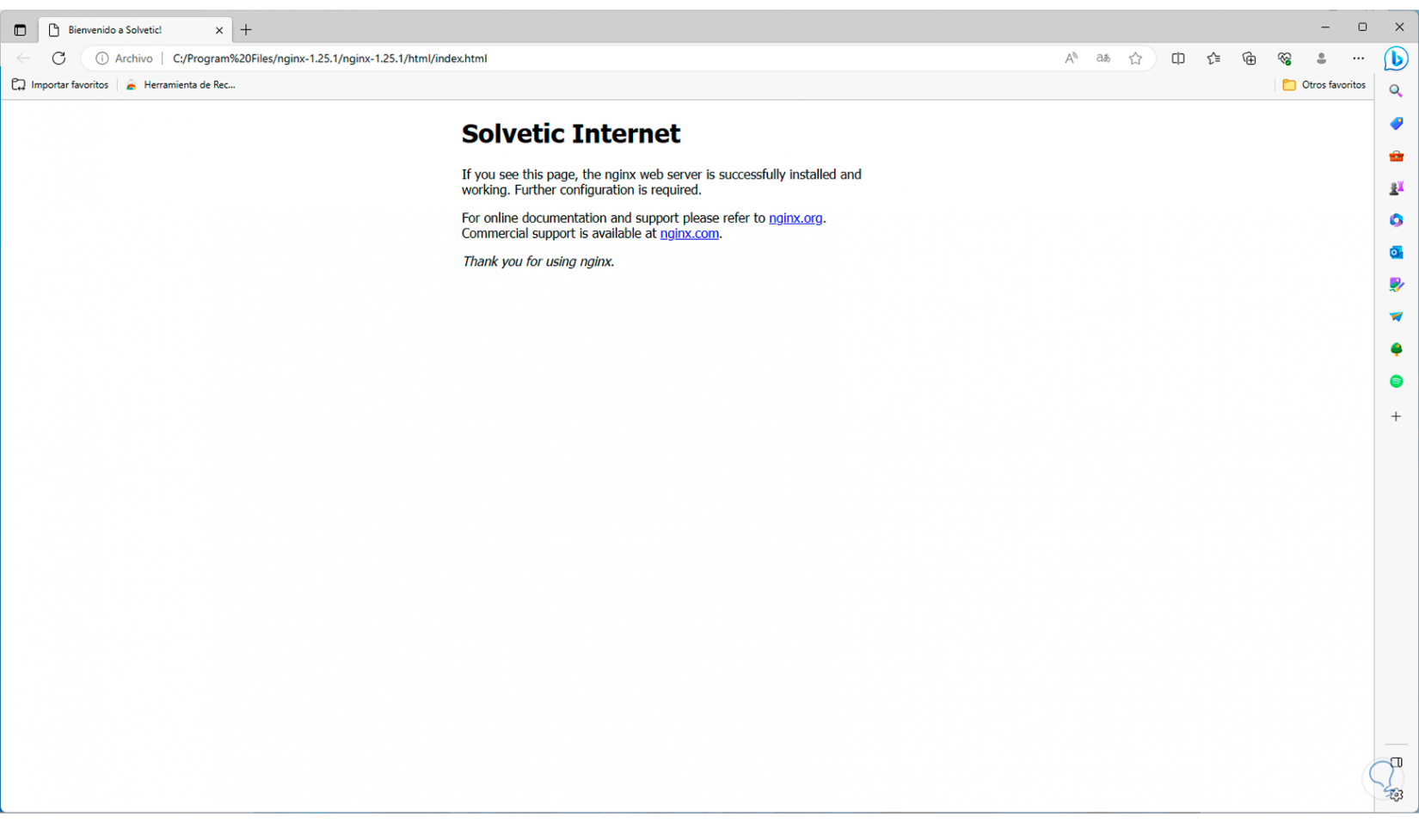Open the sidebar Tools toolbox icon

pos(1396,156)
